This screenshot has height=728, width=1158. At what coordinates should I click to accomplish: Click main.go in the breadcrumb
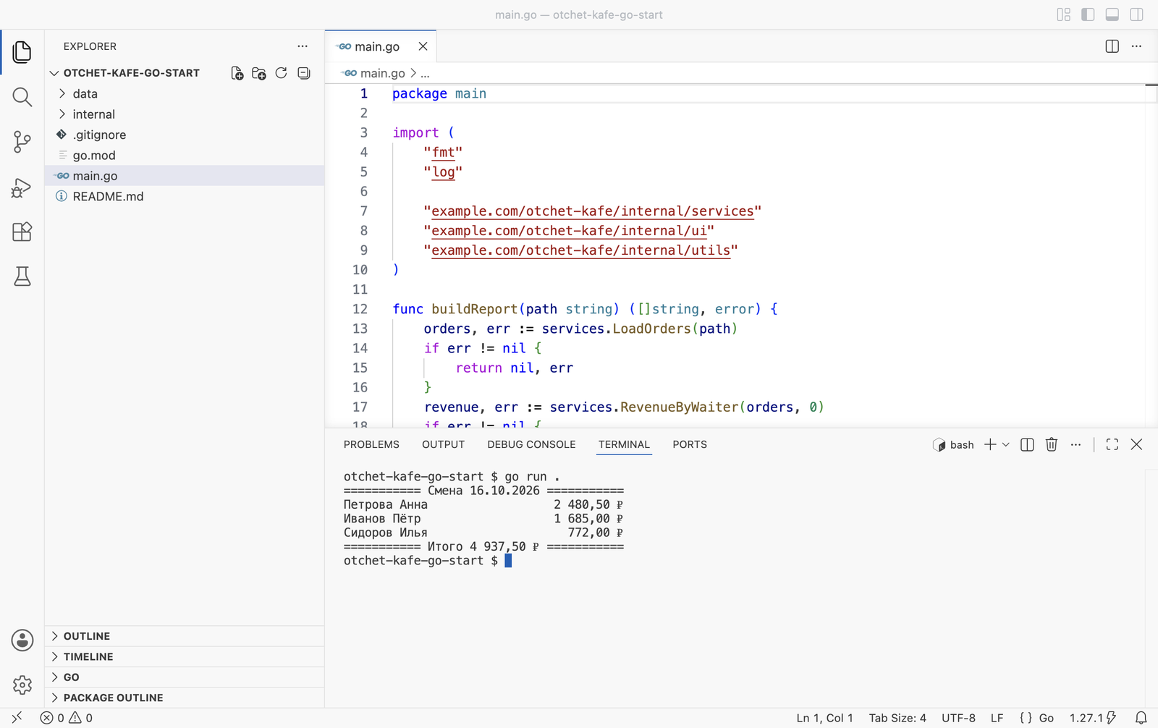[382, 73]
